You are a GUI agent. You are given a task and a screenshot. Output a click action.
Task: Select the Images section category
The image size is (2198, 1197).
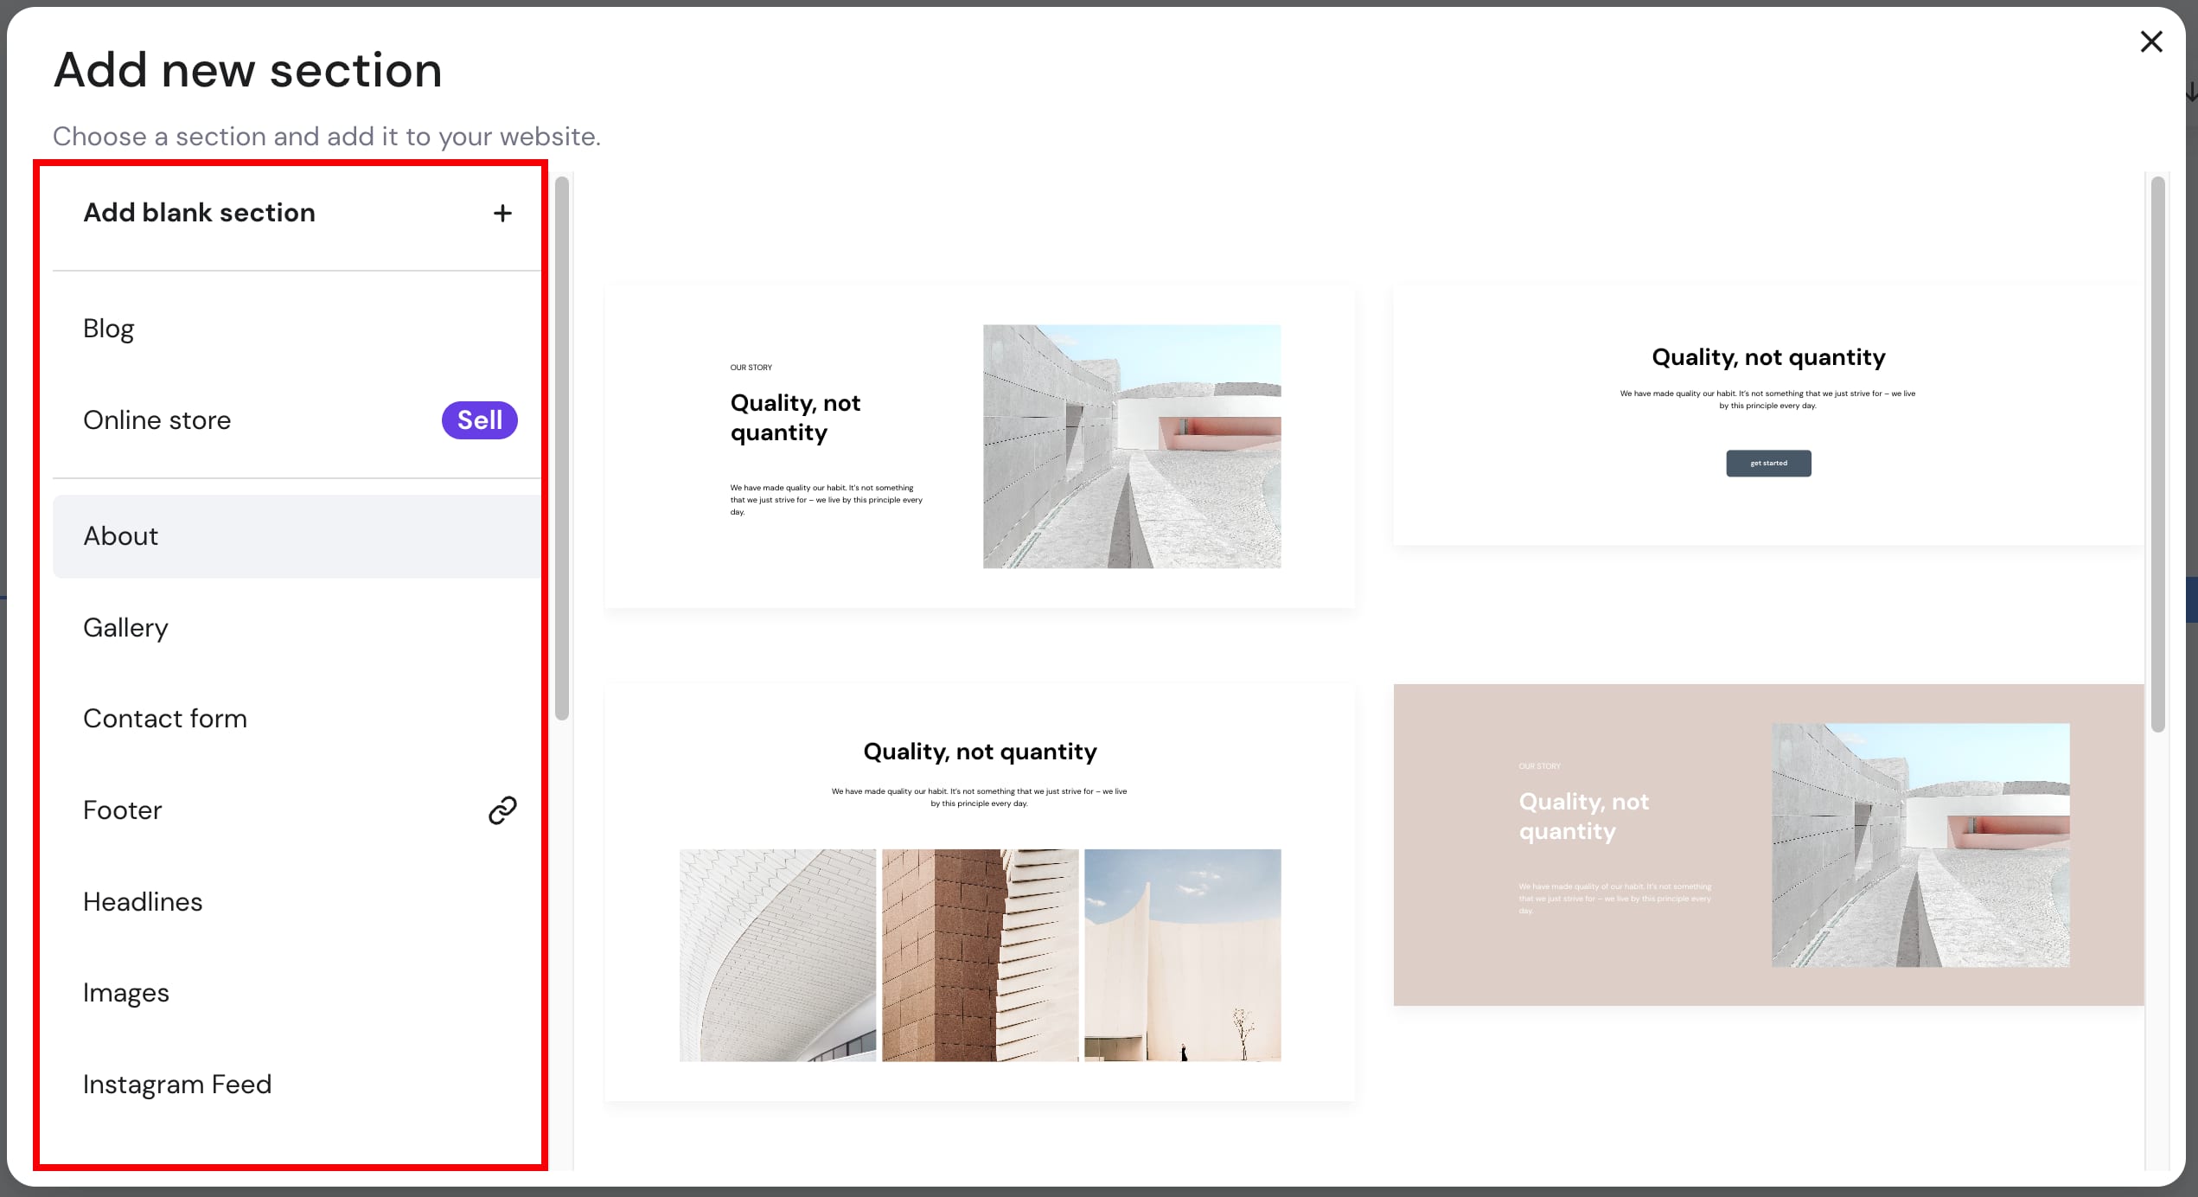point(126,992)
